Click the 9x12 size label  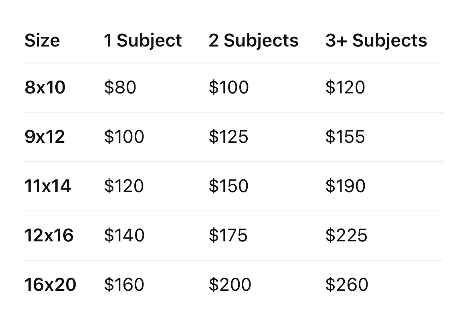45,136
